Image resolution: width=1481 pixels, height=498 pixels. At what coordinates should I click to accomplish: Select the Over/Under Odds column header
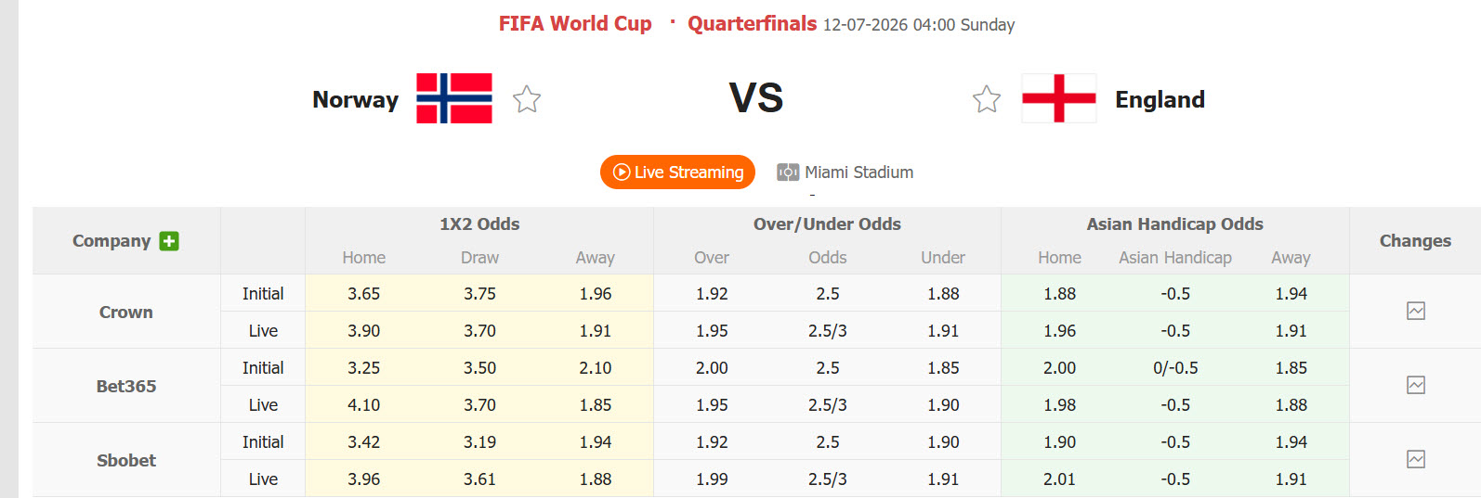click(x=827, y=224)
